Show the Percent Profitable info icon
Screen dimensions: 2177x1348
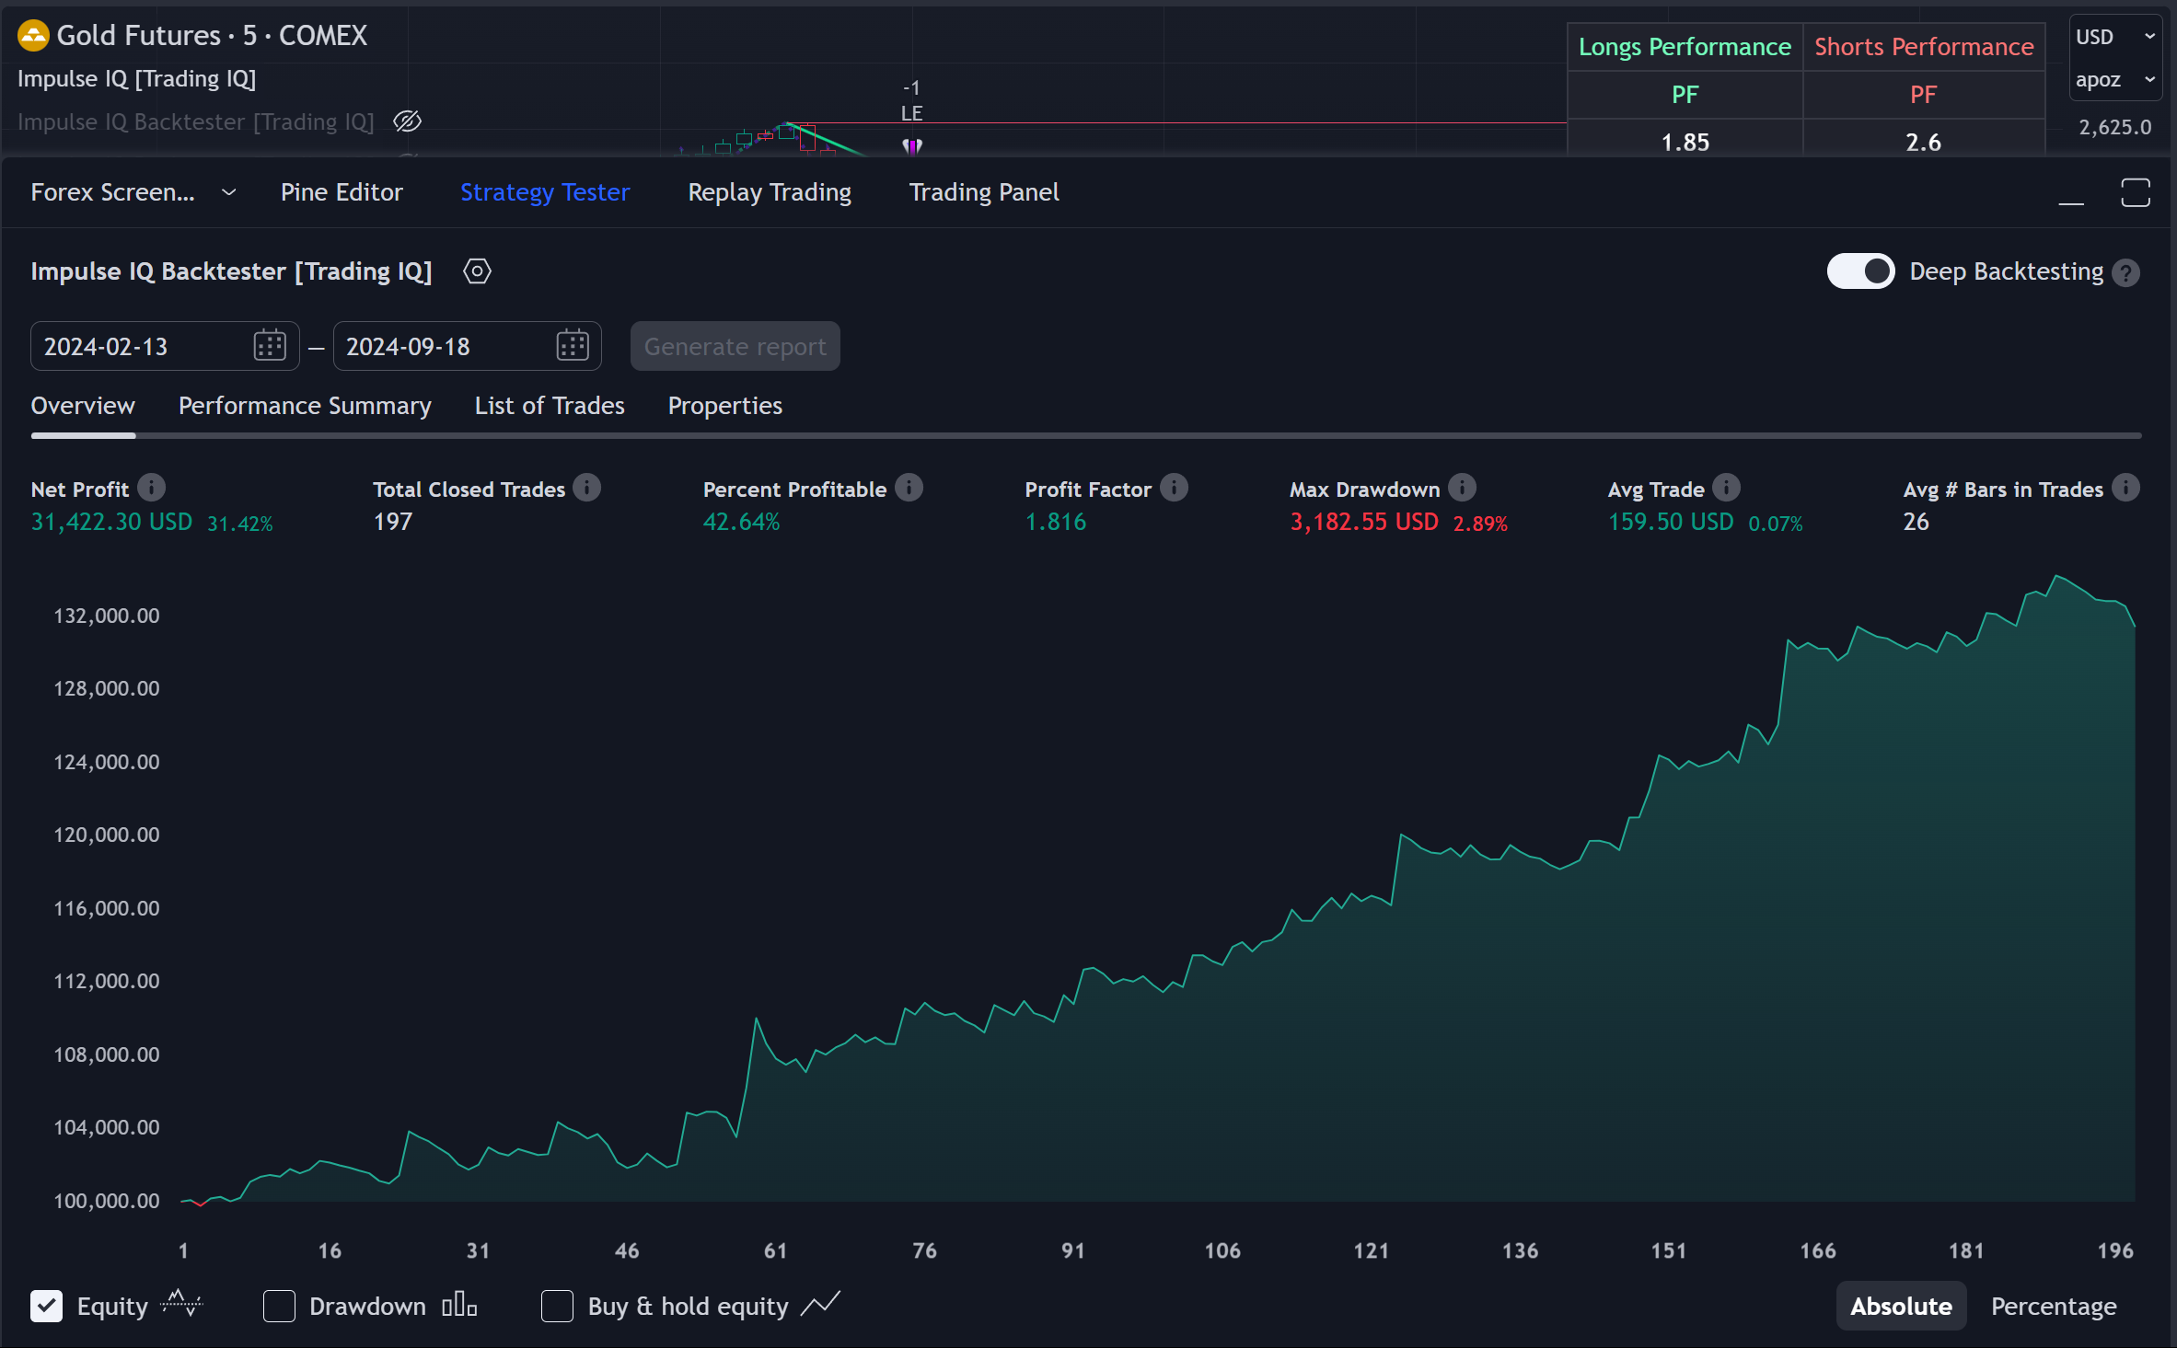pos(909,487)
